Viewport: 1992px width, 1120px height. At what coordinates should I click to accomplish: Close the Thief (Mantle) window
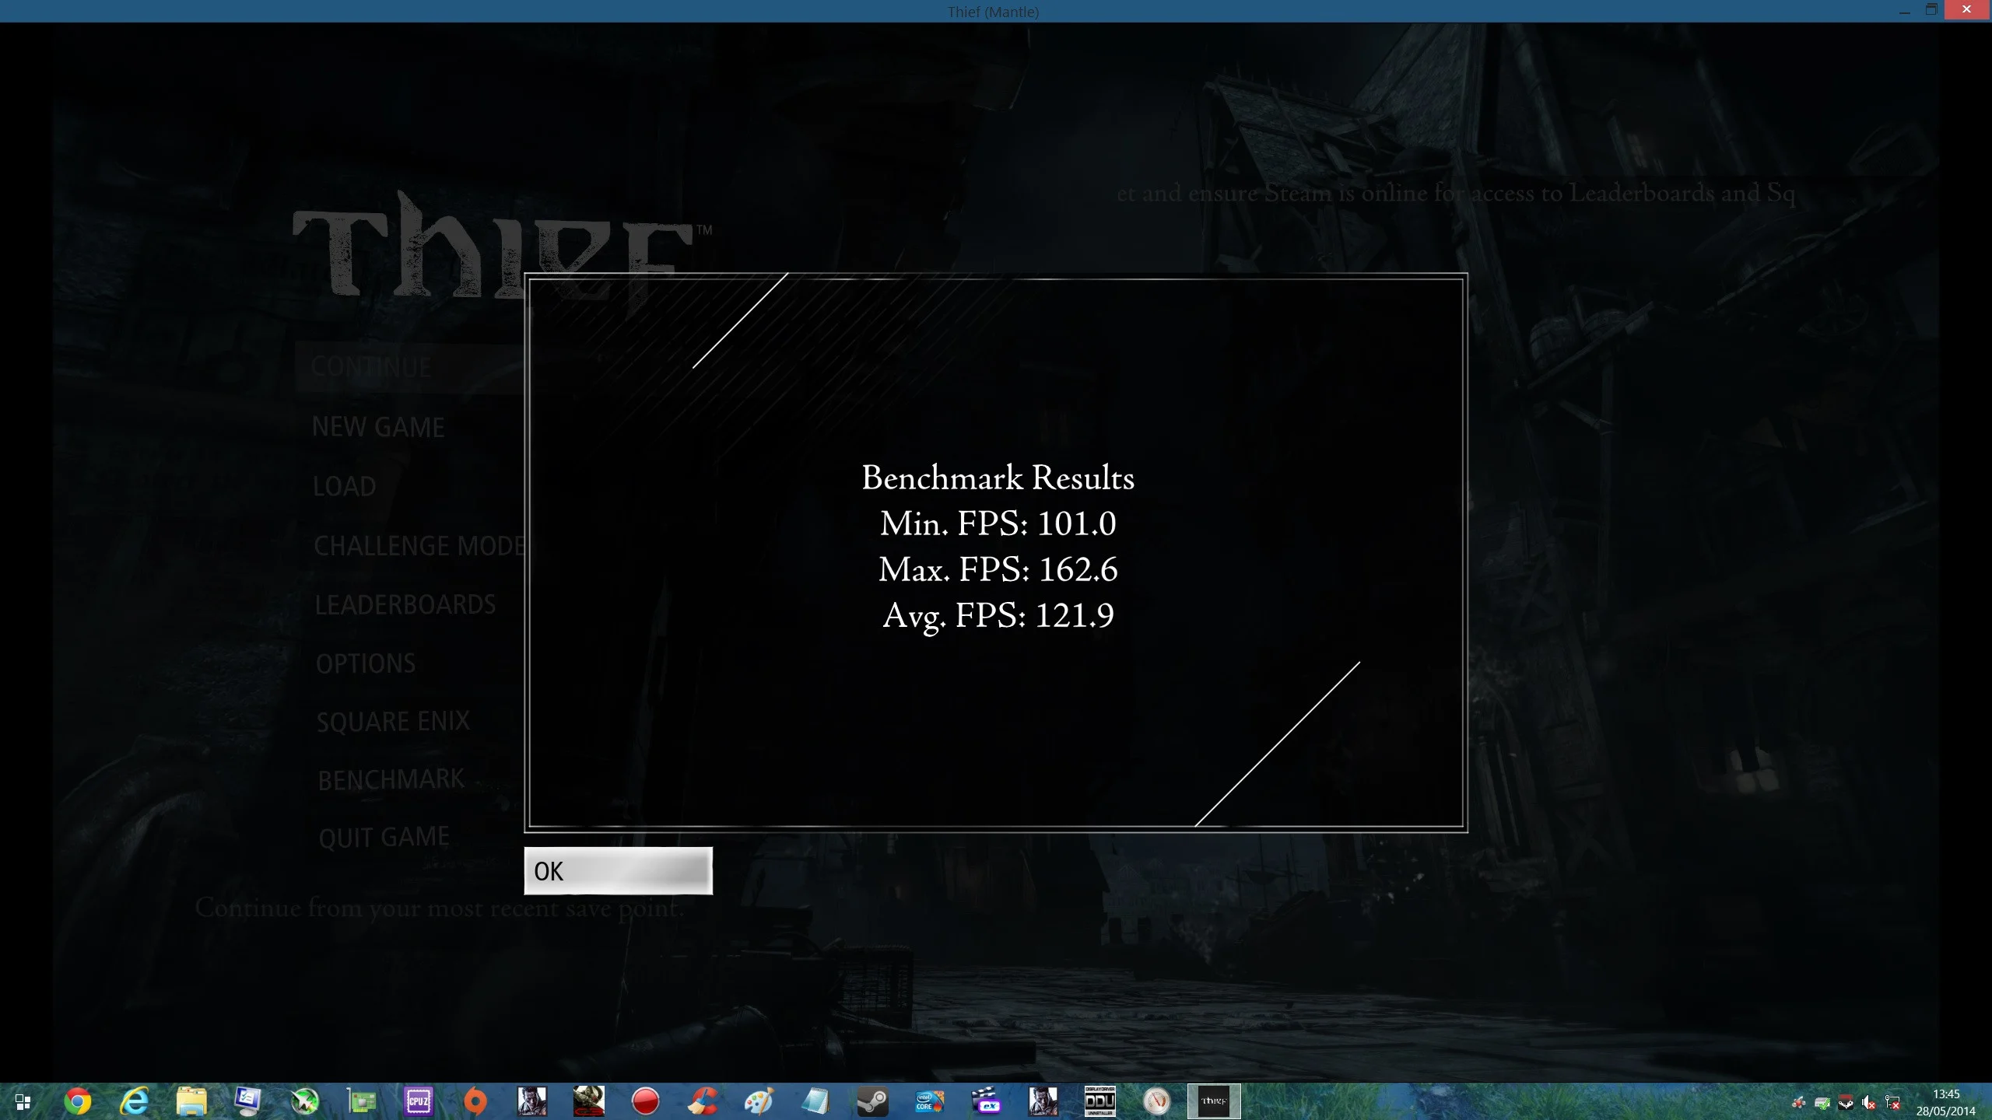(1966, 10)
